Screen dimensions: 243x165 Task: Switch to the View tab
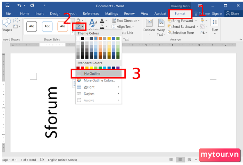click(144, 14)
